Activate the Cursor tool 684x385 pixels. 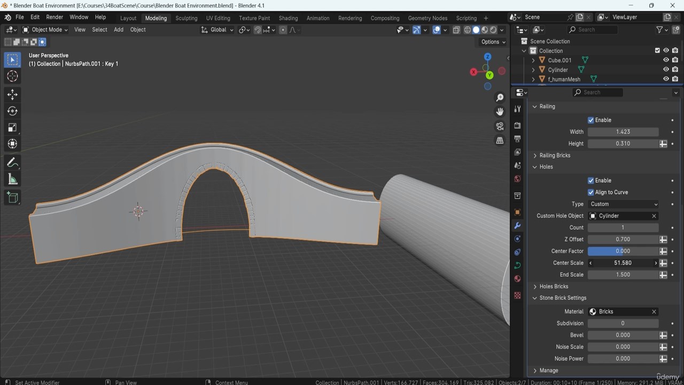pyautogui.click(x=12, y=76)
